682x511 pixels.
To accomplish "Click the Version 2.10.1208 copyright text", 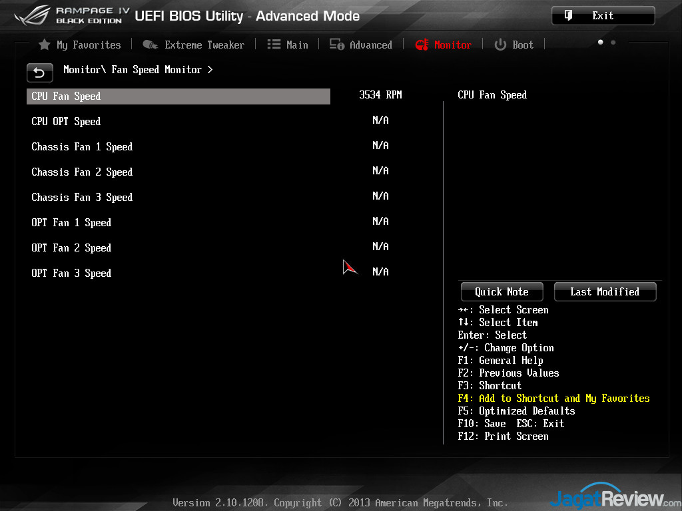I will tap(340, 503).
